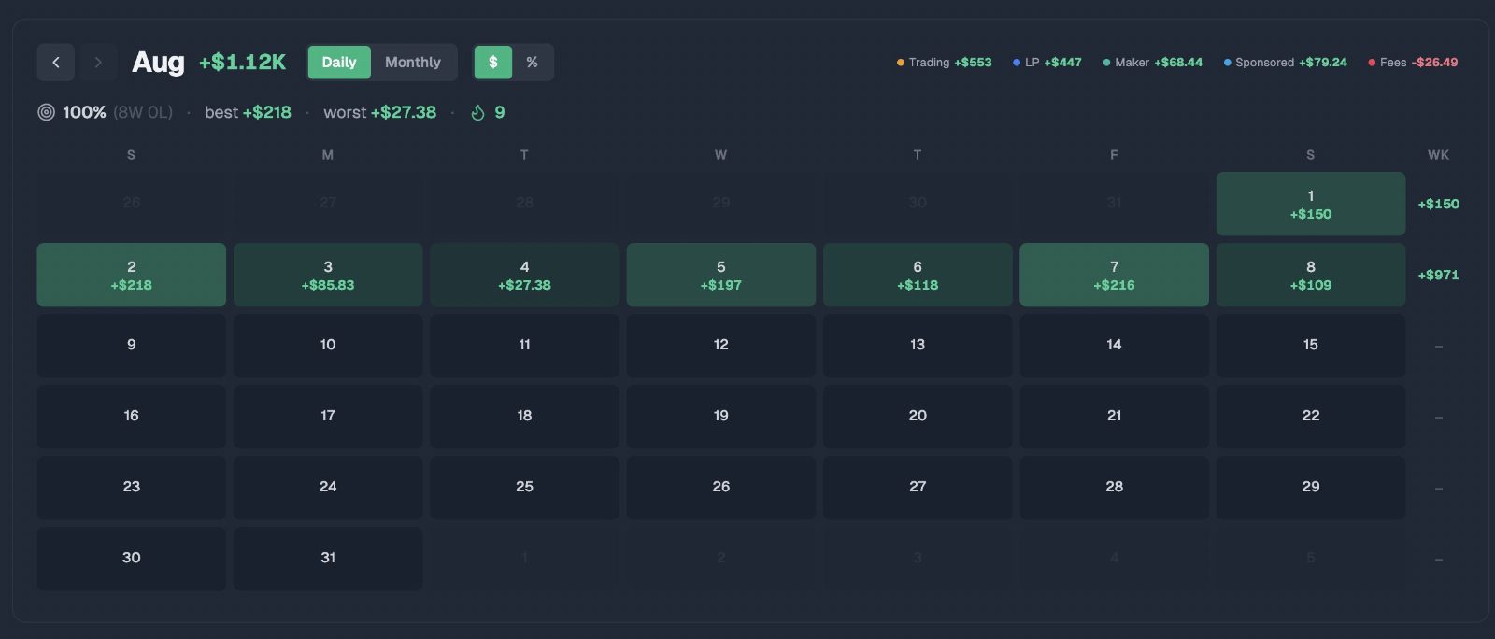The image size is (1495, 639).
Task: Select the day 22 cell
Action: pos(1311,417)
